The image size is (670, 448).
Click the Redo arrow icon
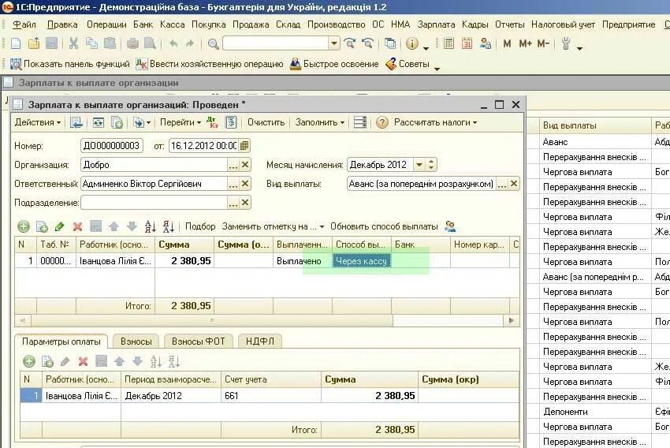point(189,43)
